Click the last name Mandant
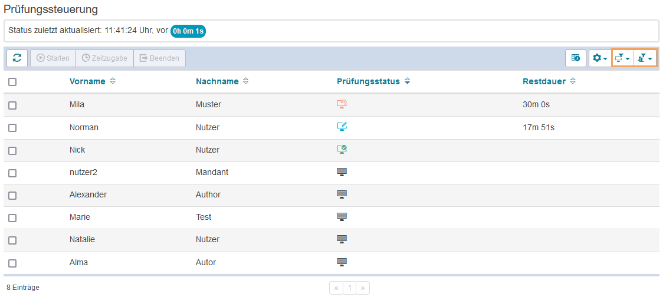Image resolution: width=666 pixels, height=297 pixels. (212, 172)
